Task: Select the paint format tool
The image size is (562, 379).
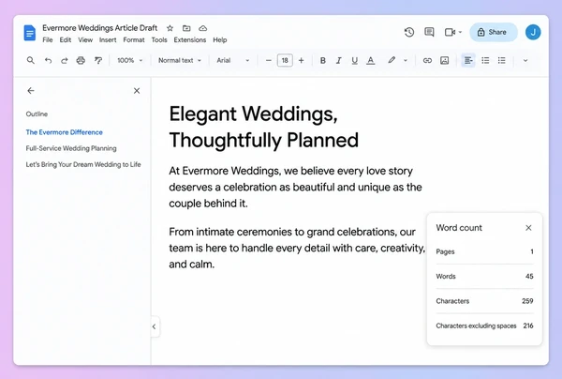Action: [x=97, y=60]
